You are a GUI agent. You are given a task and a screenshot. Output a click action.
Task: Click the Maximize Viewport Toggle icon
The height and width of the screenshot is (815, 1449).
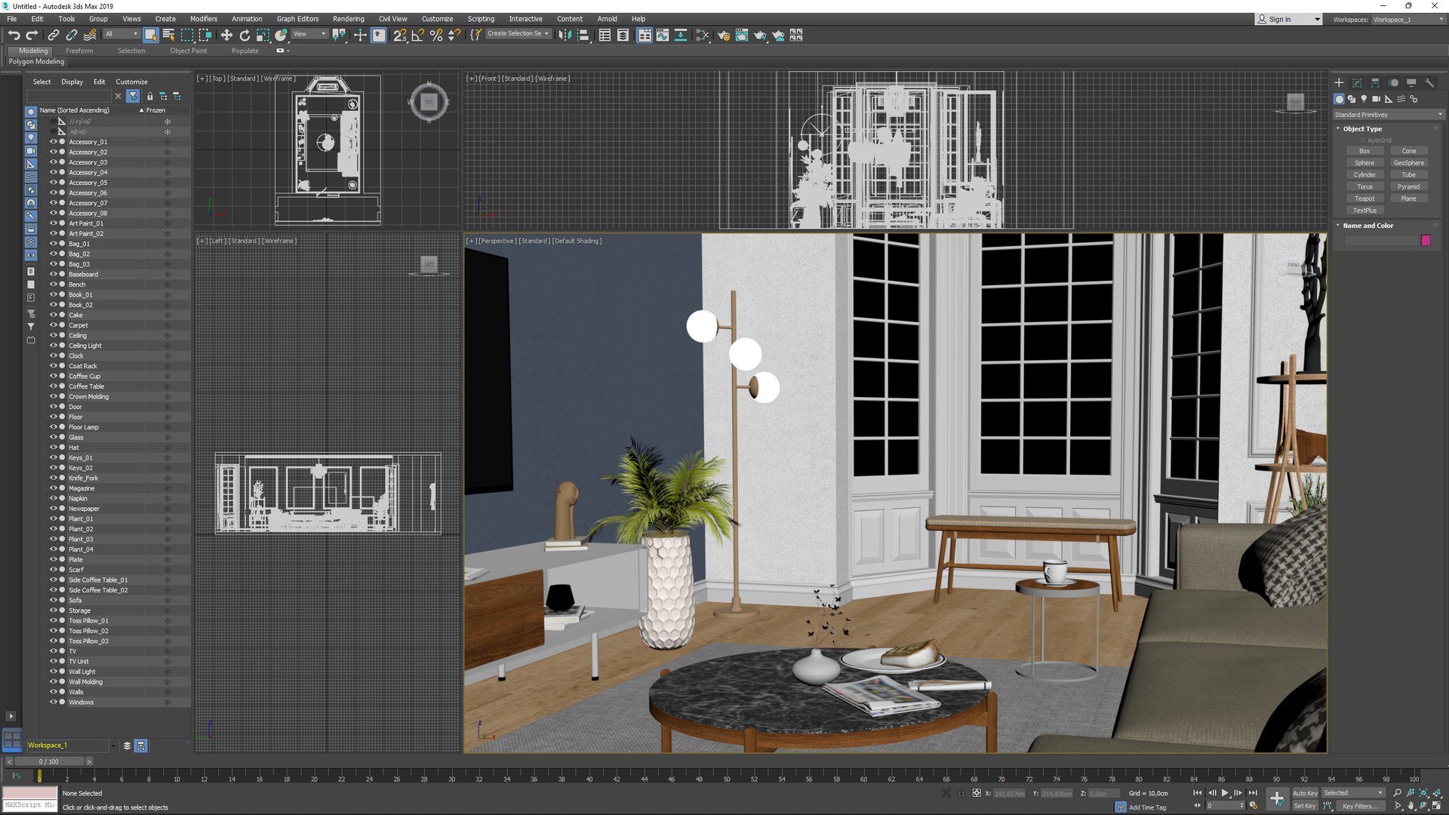[x=1437, y=806]
